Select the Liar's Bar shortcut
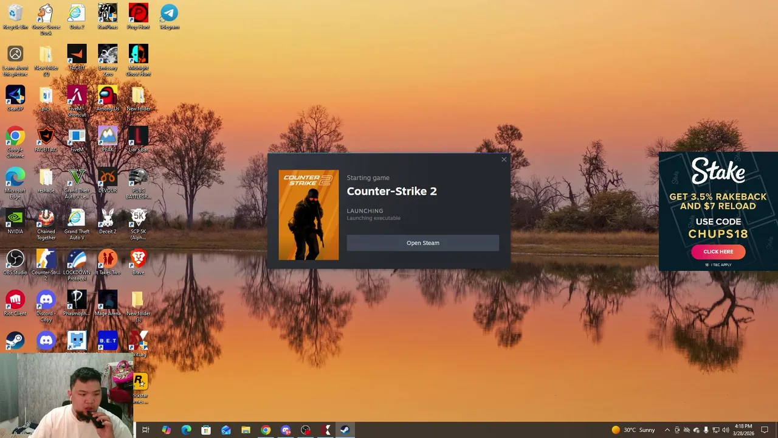 pyautogui.click(x=138, y=140)
